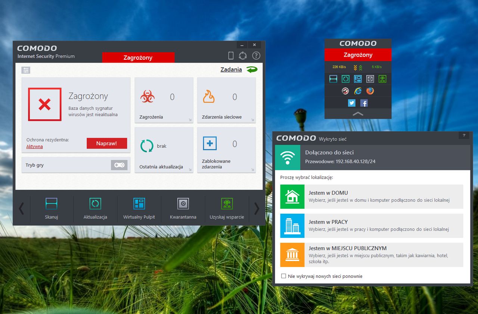478x314 pixels.
Task: Show next toolbar items with right arrow
Action: coord(257,208)
